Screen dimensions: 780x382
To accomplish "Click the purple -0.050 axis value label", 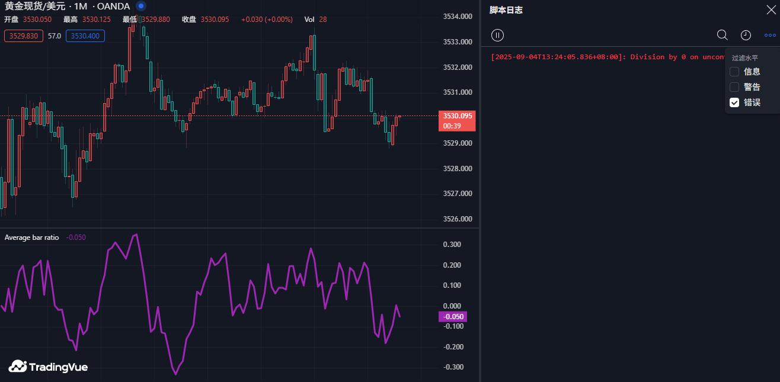I will [453, 316].
